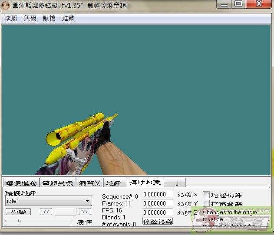Switch to the tab ending with "(s)"
This screenshot has width=274, height=235.
point(89,183)
